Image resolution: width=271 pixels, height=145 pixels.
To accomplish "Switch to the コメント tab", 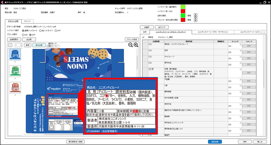I will pyautogui.click(x=27, y=21).
